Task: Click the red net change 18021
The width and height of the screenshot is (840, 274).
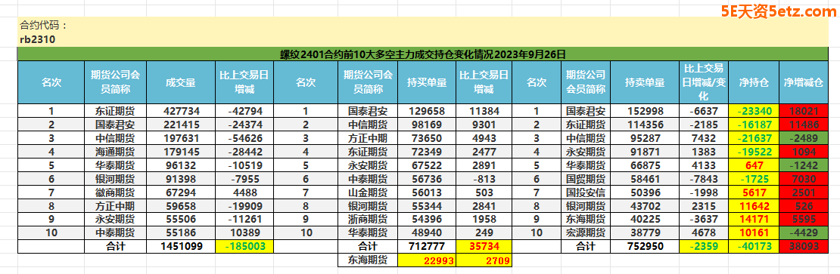Action: tap(803, 111)
